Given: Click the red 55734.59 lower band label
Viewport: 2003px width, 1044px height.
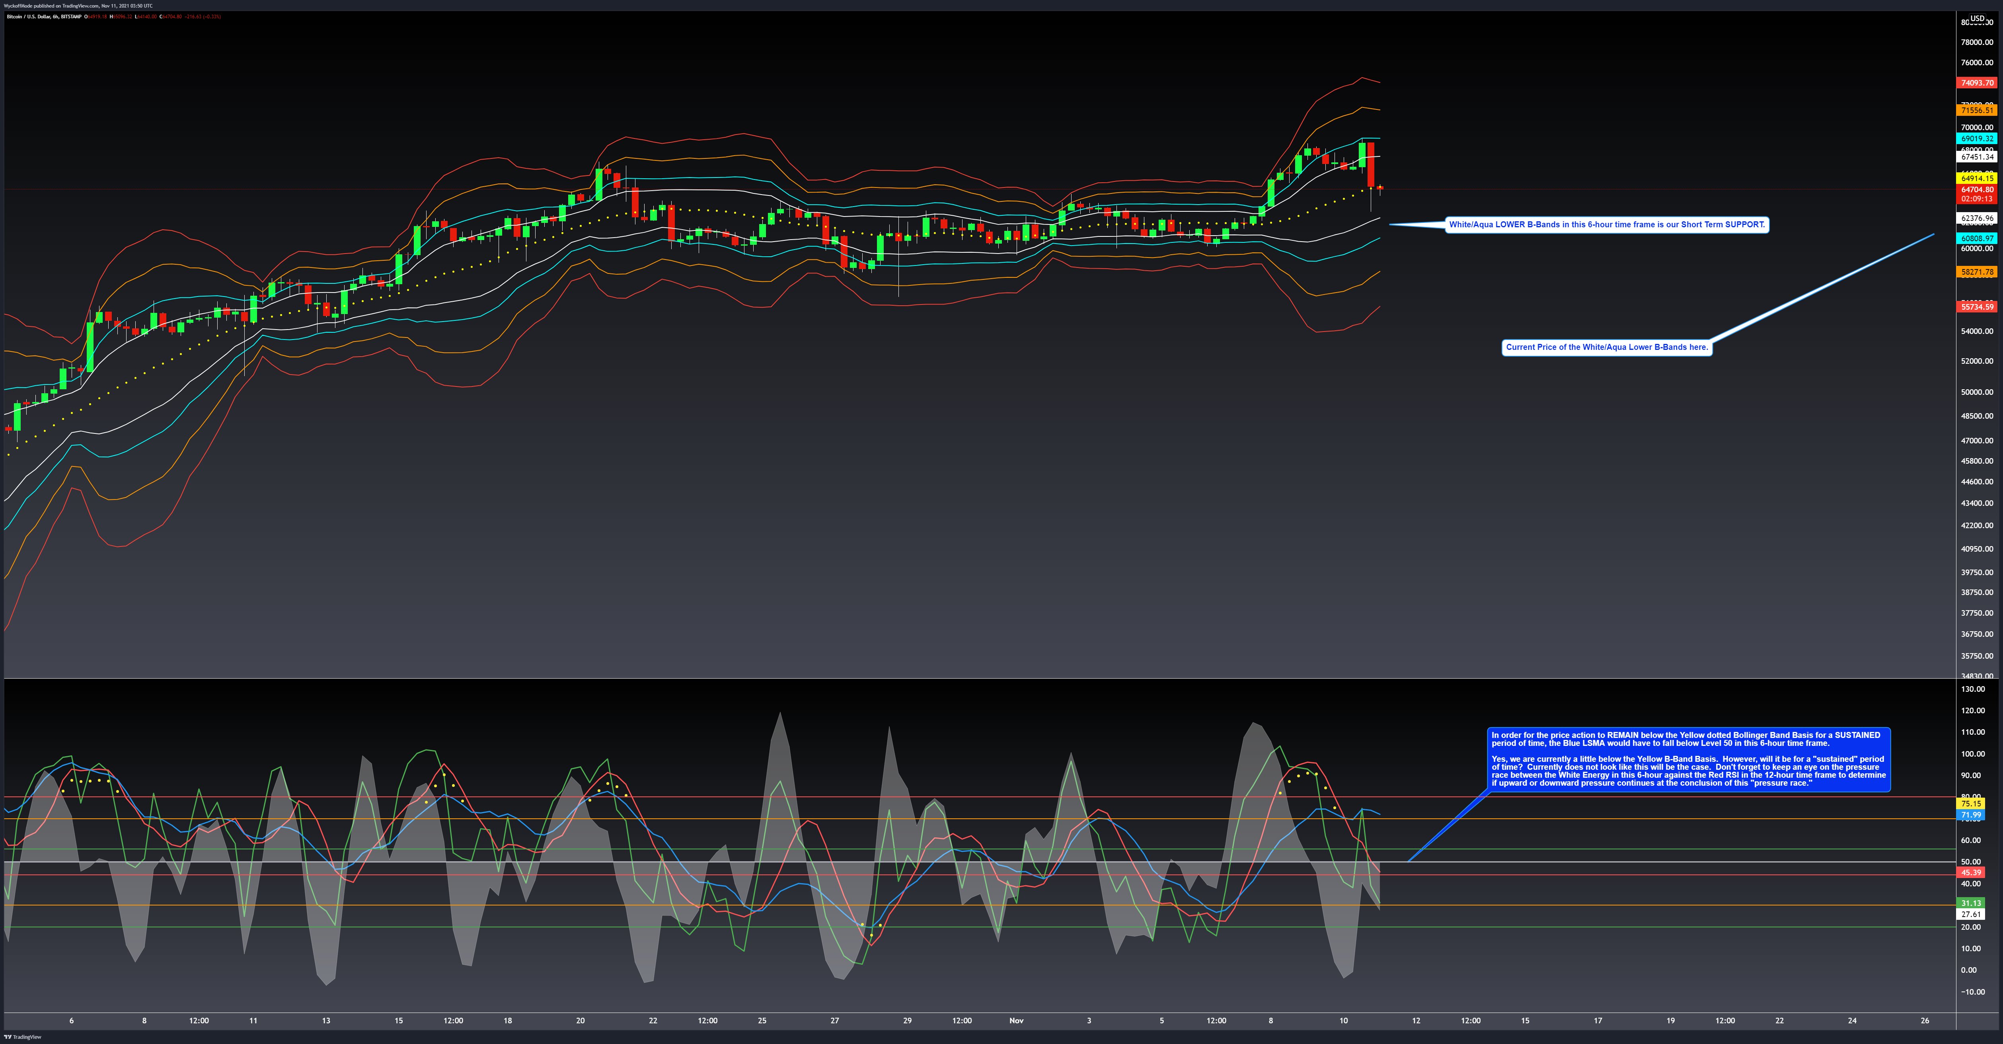Looking at the screenshot, I should pyautogui.click(x=1977, y=307).
